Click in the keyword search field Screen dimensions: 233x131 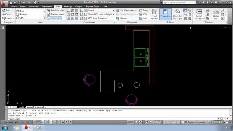click(x=179, y=3)
